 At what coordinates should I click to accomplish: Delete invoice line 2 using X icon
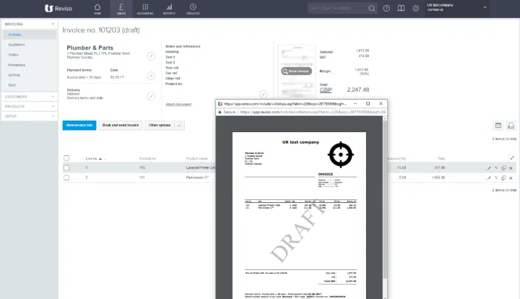511,177
